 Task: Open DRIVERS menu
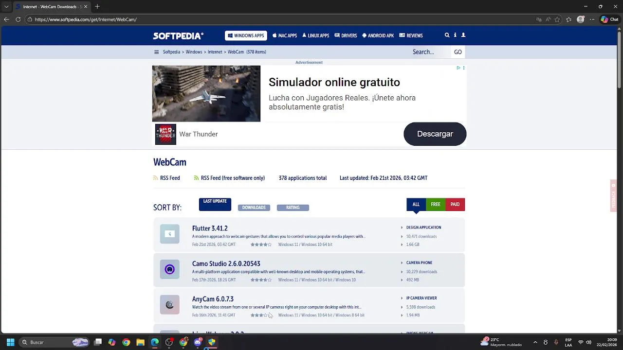(346, 35)
